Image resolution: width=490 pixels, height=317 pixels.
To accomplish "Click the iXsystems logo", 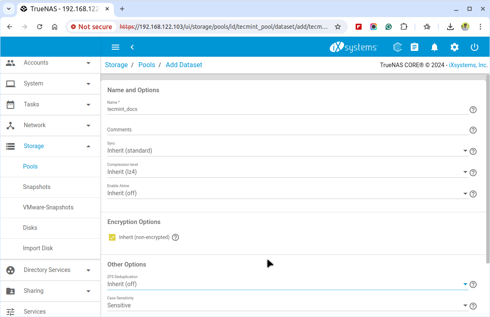I will (x=354, y=47).
